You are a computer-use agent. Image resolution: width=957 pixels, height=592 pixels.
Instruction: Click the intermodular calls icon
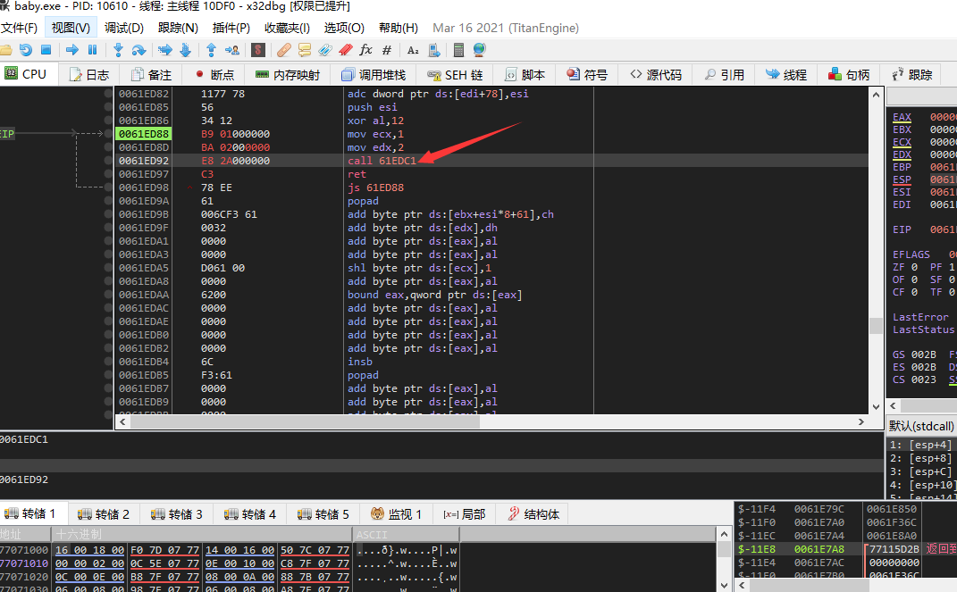click(x=434, y=50)
